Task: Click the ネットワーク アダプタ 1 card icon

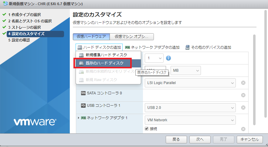Action: [x=83, y=118]
